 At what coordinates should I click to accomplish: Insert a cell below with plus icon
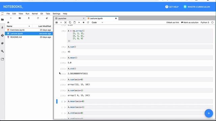(61, 23)
